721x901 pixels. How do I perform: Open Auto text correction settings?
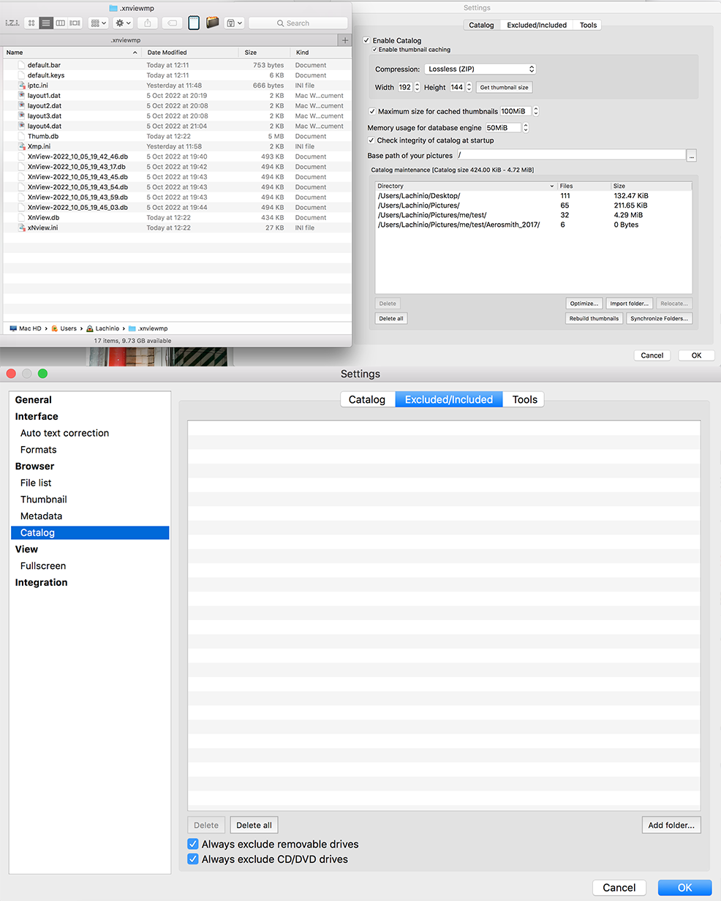coord(64,433)
